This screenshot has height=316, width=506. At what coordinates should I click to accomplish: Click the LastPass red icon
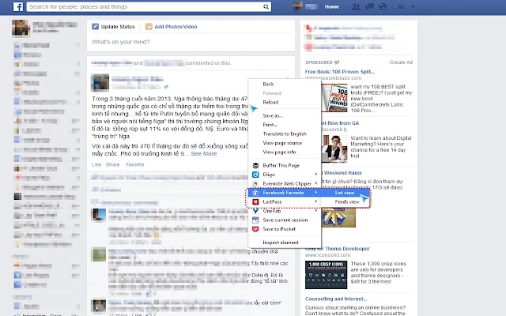pyautogui.click(x=255, y=201)
